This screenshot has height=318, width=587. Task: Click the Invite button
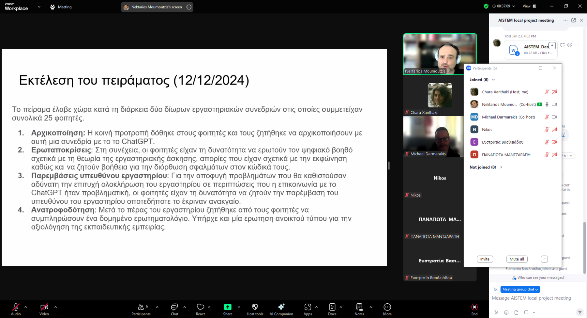(x=485, y=259)
